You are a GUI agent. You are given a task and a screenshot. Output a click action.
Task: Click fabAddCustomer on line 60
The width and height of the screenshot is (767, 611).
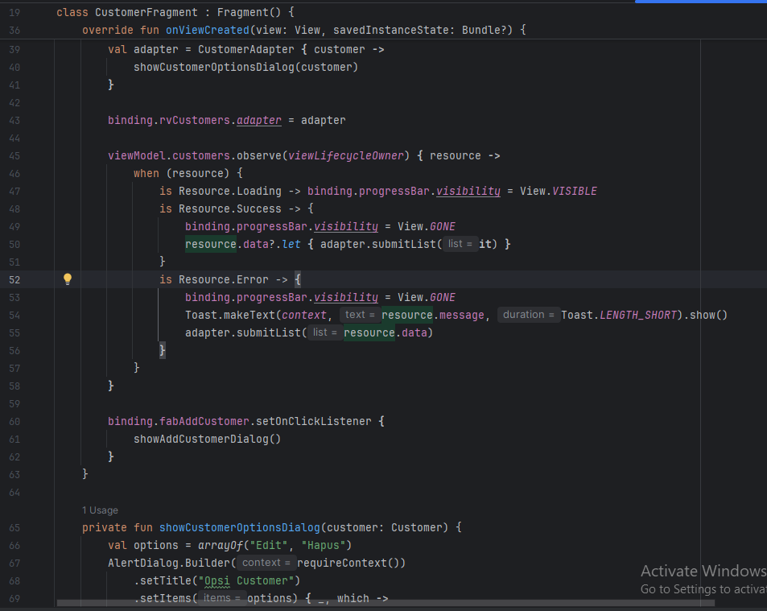pos(204,421)
